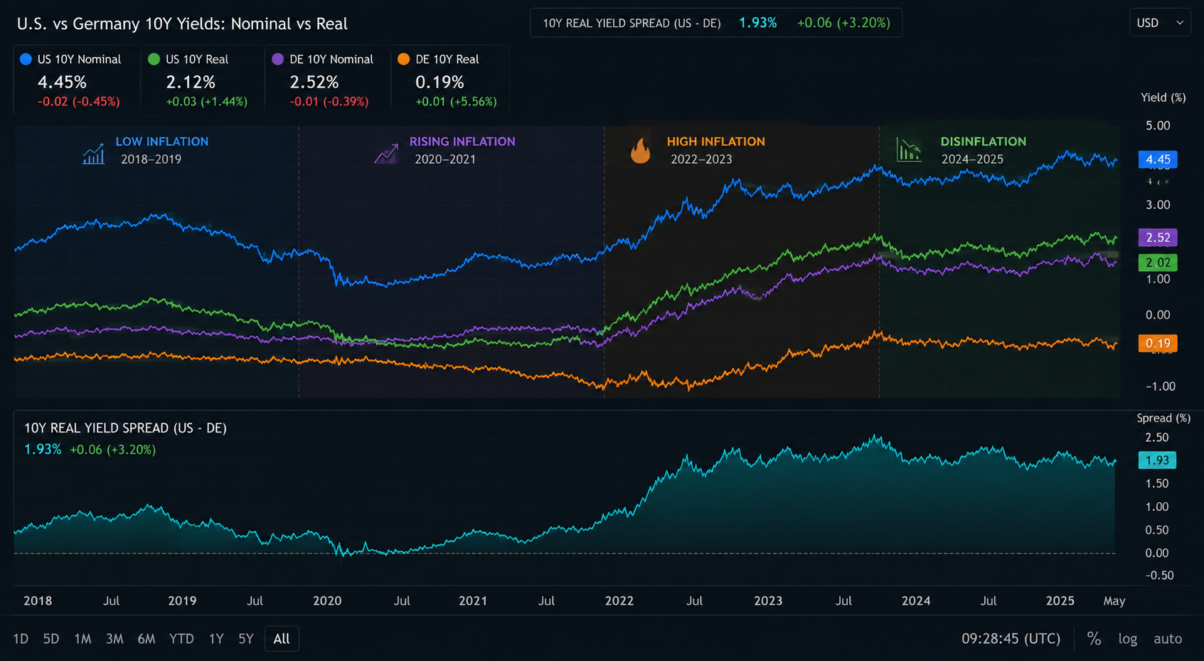Click the DISINFLATION regime label
Screen dimensions: 1204x661
pyautogui.click(x=984, y=142)
